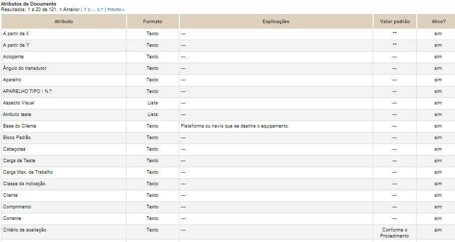Open the 'Atributo teste' entry
The height and width of the screenshot is (242, 455).
17,114
